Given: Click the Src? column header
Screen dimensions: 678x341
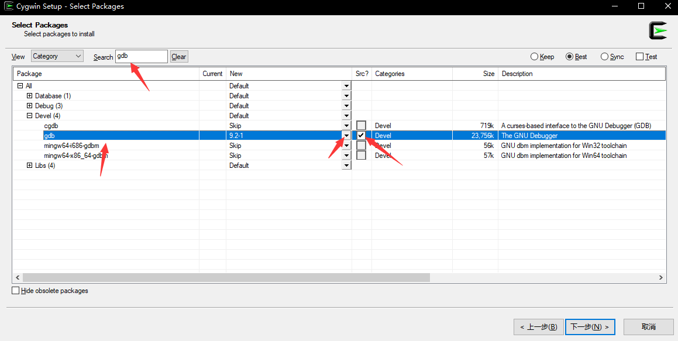Looking at the screenshot, I should pos(362,74).
